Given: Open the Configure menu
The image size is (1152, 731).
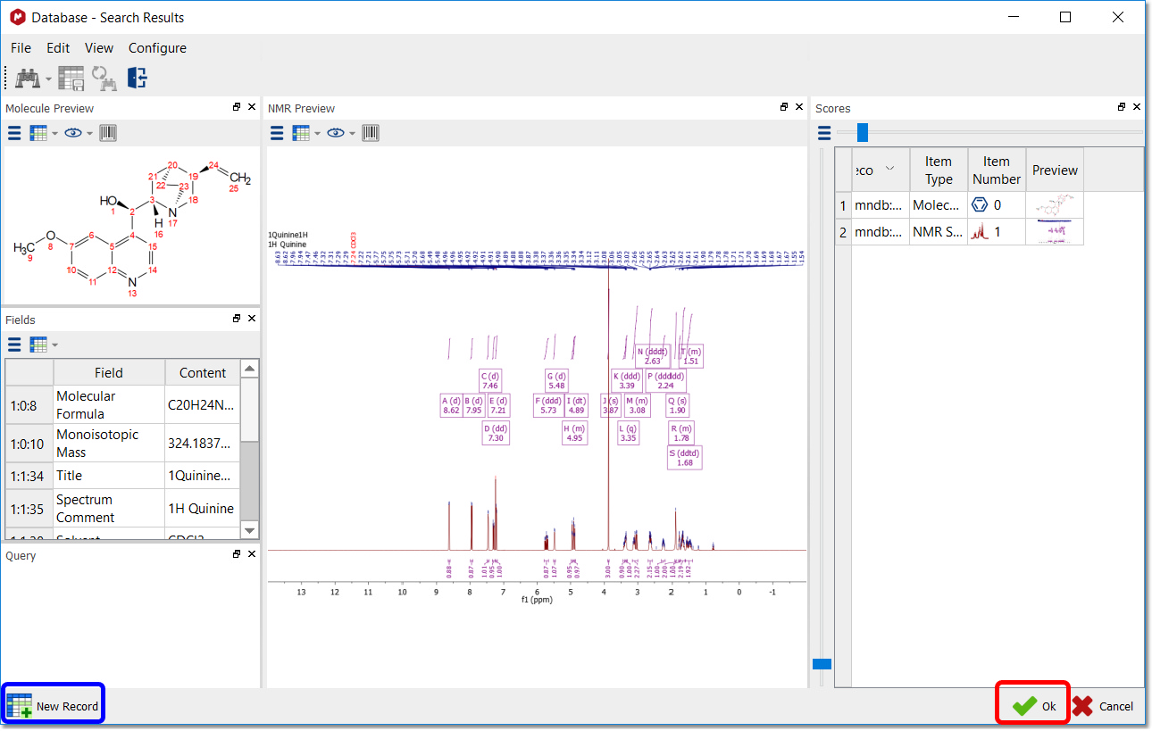Looking at the screenshot, I should pos(157,48).
